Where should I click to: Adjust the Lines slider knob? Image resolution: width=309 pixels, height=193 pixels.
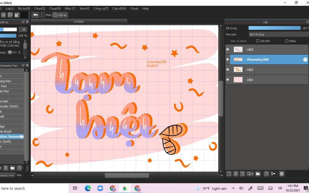[x=10, y=52]
